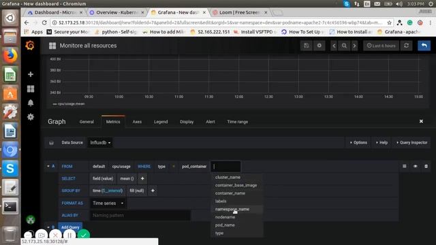Delete query A with the trash icon
436x245 pixels.
pos(426,166)
